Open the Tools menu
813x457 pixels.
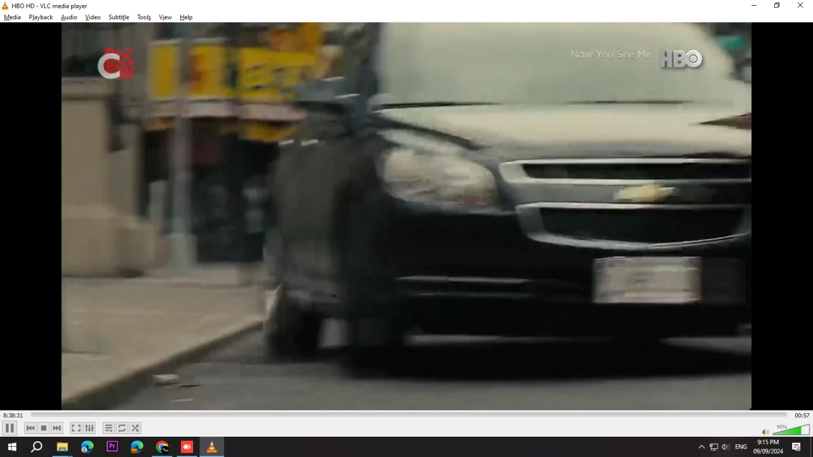tap(144, 17)
